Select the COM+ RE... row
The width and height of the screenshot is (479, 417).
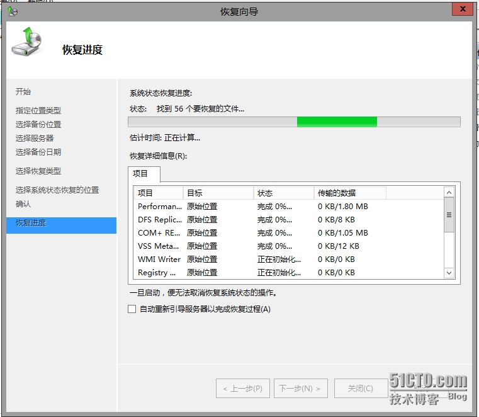tap(289, 233)
